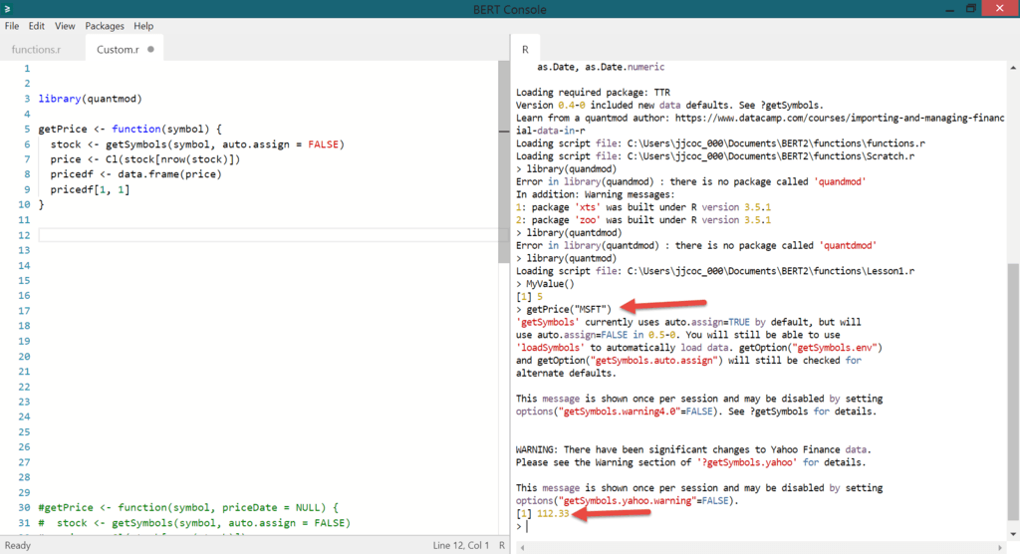Click the Lesson1.r script path line

(x=715, y=271)
